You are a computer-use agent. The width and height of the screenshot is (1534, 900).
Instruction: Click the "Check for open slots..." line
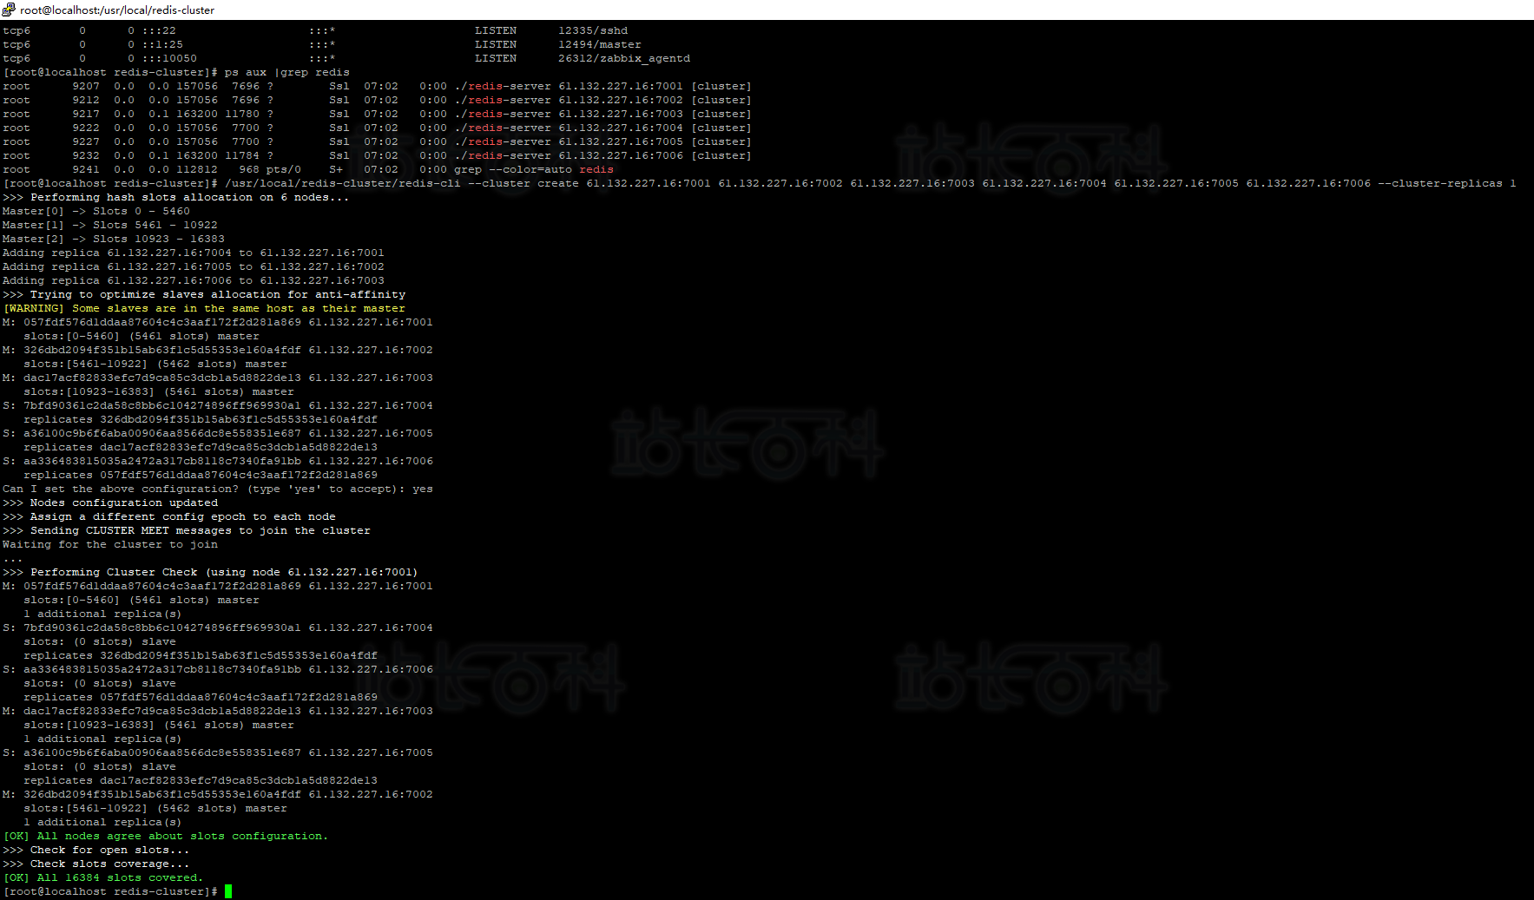(96, 850)
